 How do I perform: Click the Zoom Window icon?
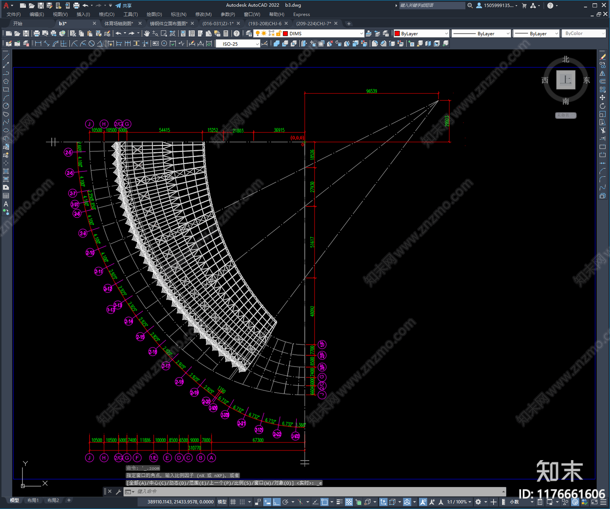pyautogui.click(x=164, y=34)
